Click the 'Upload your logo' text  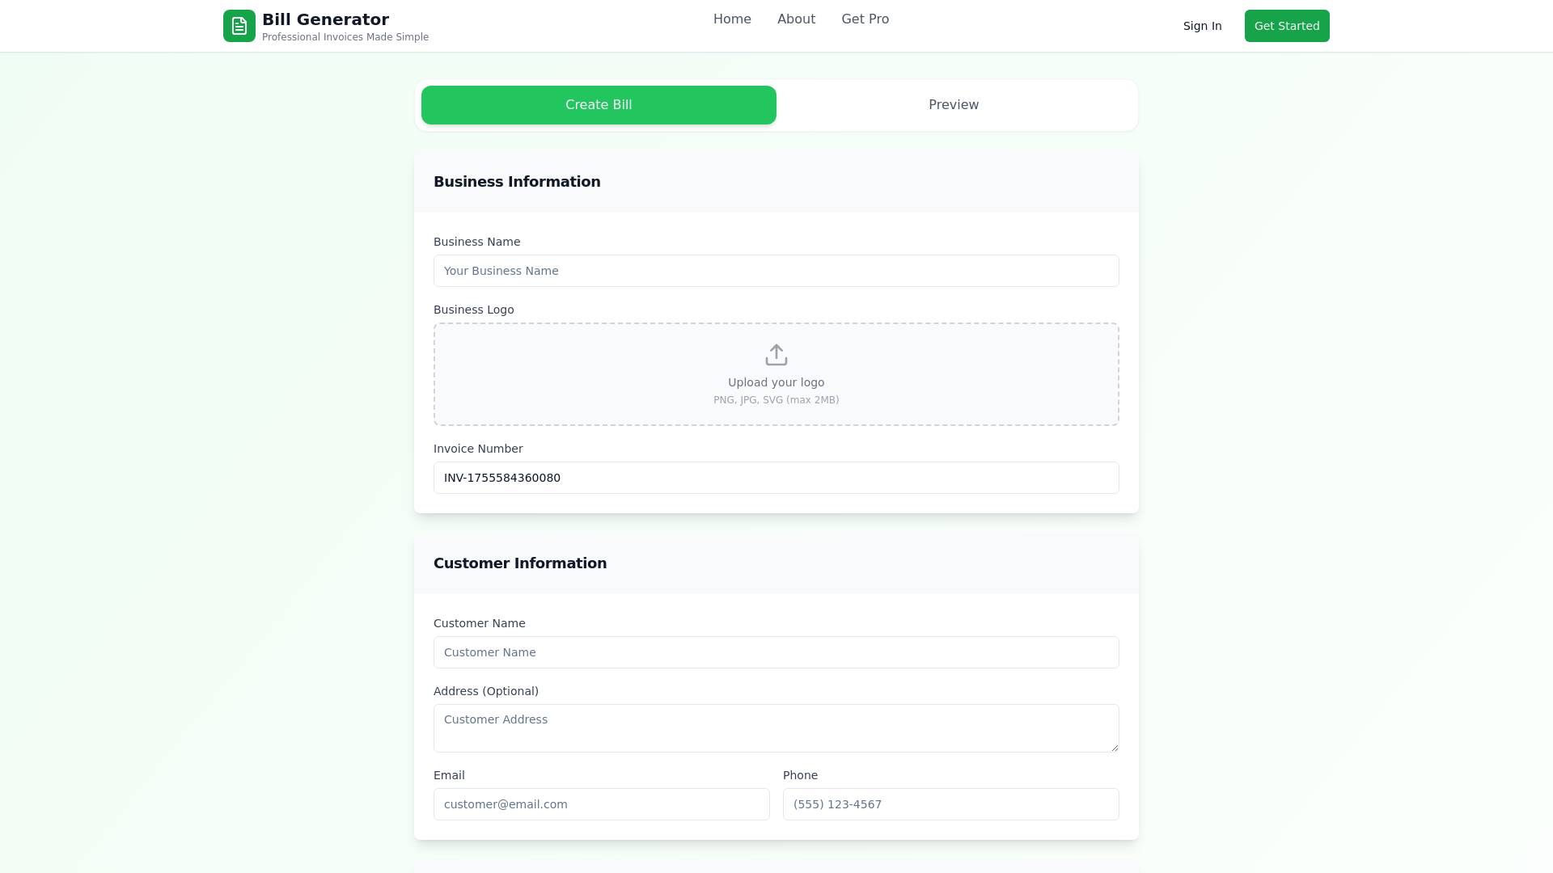(776, 382)
